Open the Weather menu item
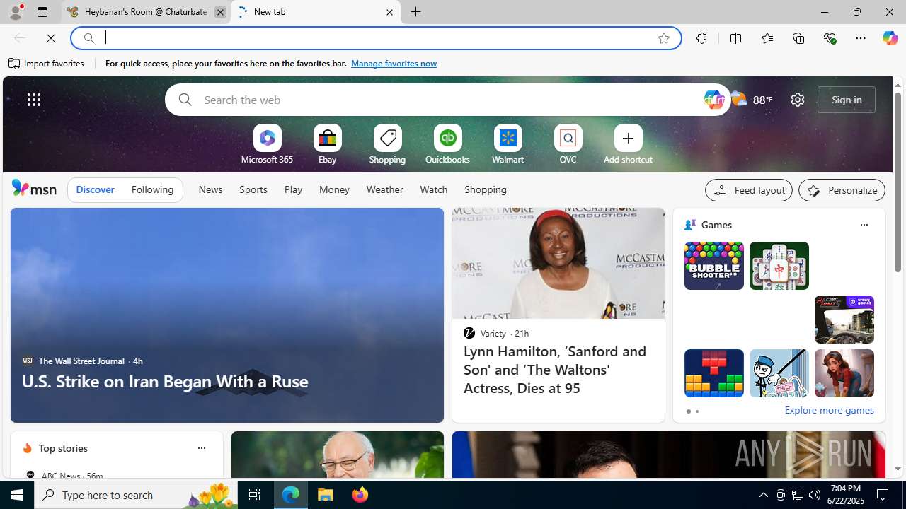 (x=384, y=189)
